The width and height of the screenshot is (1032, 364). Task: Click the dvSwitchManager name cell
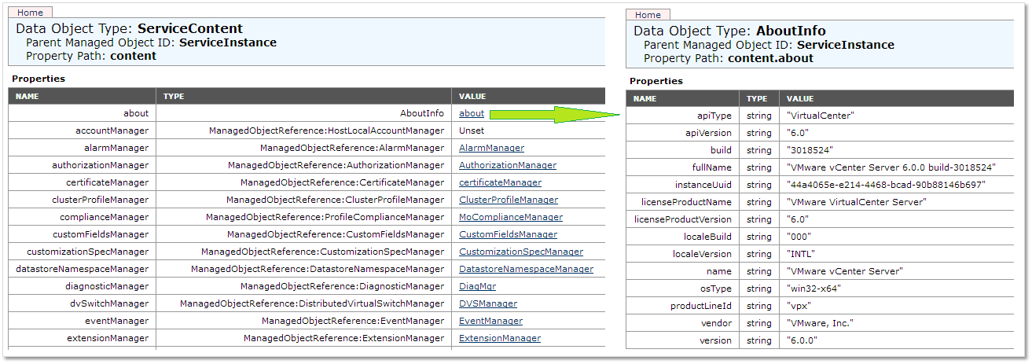[82, 303]
